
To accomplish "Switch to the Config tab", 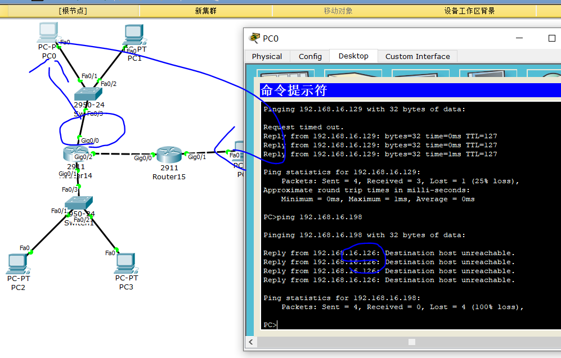I will tap(310, 56).
